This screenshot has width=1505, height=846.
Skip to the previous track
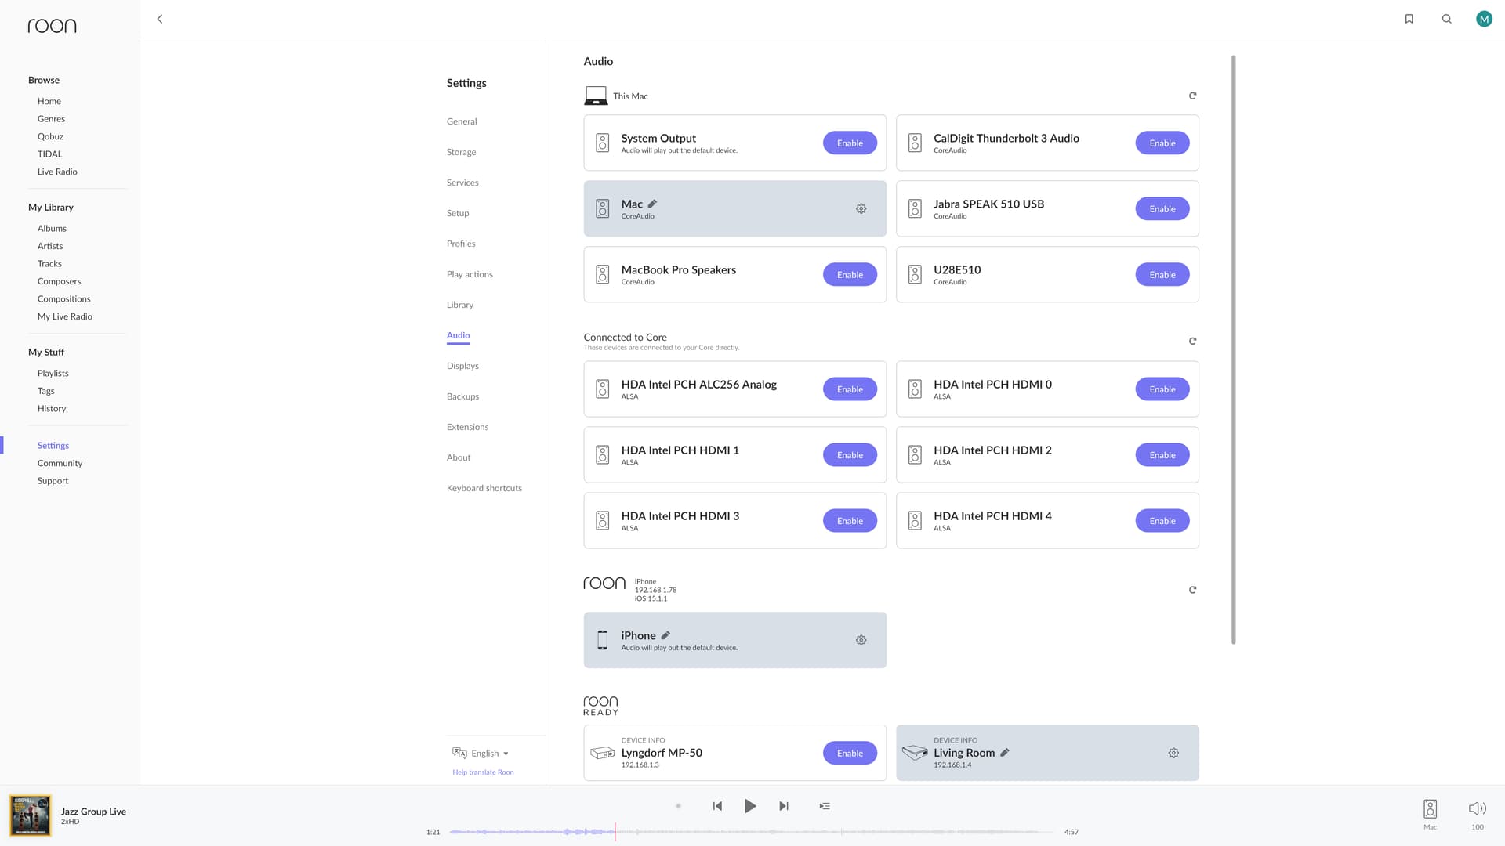tap(717, 806)
